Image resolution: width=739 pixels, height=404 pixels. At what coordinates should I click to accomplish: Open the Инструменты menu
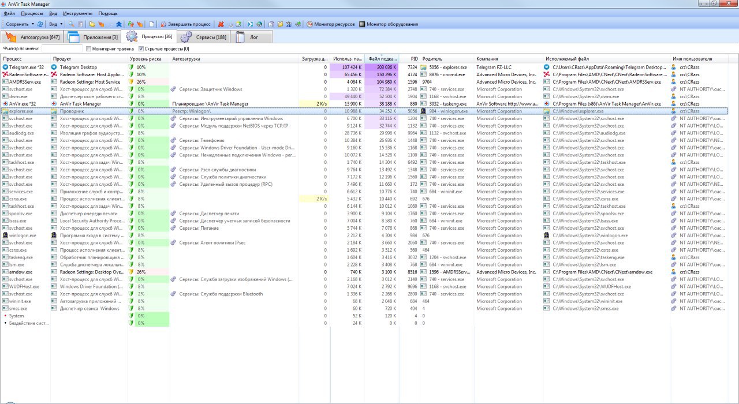77,13
